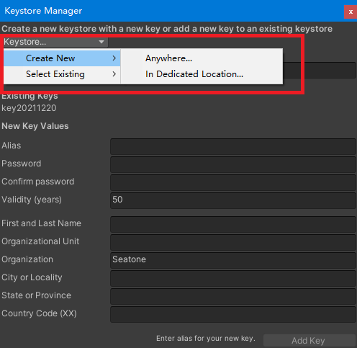
Task: Click the Add Key button
Action: pyautogui.click(x=309, y=341)
